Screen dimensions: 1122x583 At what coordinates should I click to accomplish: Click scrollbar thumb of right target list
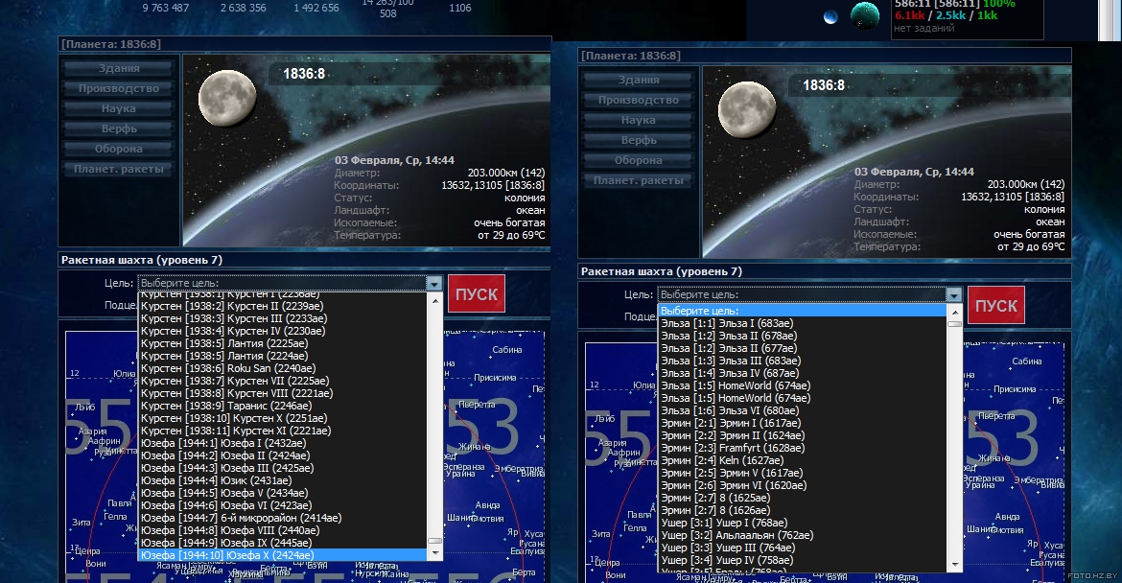pos(954,324)
